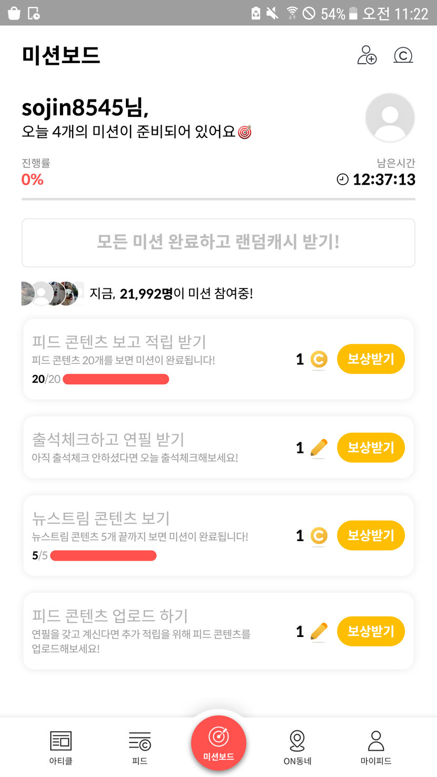Open the cash coin icon in header
The height and width of the screenshot is (777, 437).
403,55
